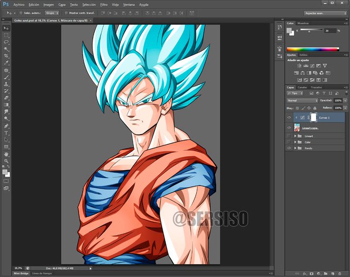Toggle lock position in Bloq. row
350x277 pixels.
coord(309,108)
